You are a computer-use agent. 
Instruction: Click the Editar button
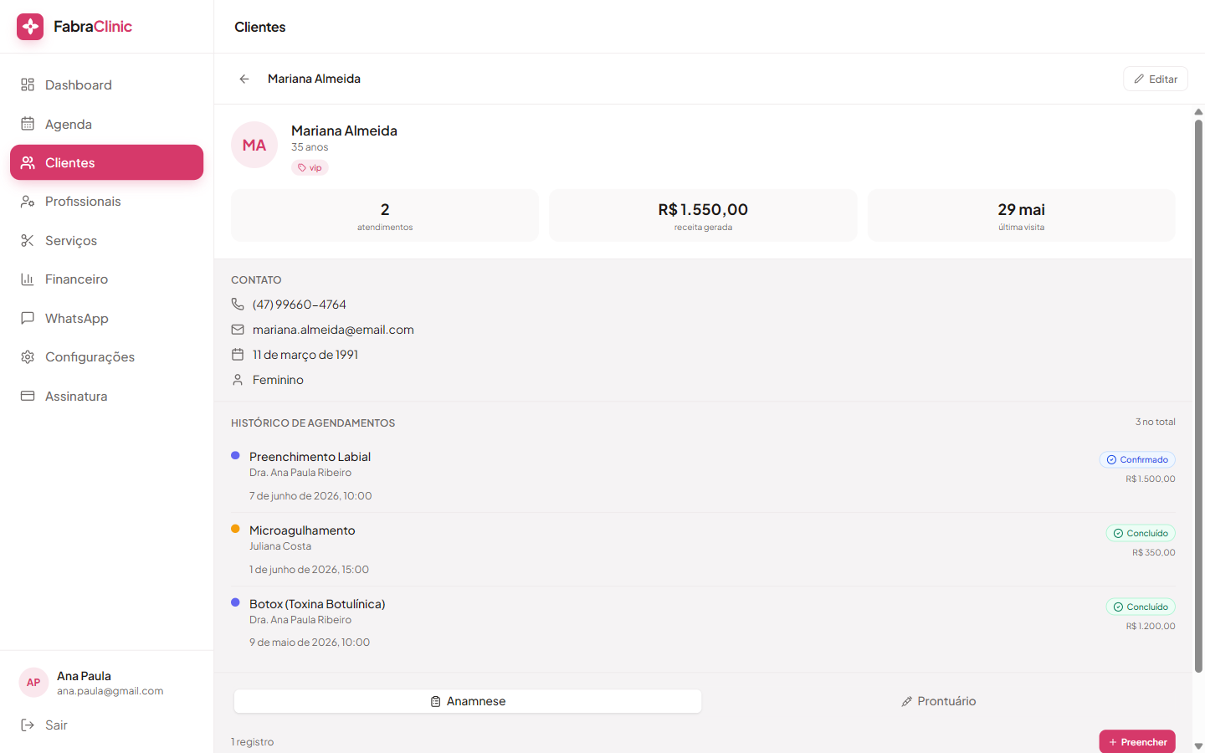coord(1156,79)
